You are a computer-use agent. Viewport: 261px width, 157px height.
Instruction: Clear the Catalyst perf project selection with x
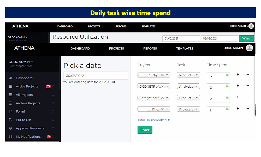click(x=162, y=98)
